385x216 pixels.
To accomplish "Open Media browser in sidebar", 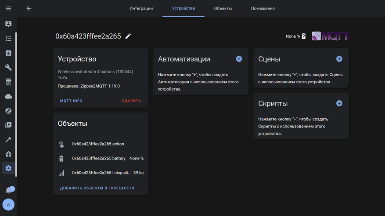I will (8, 125).
